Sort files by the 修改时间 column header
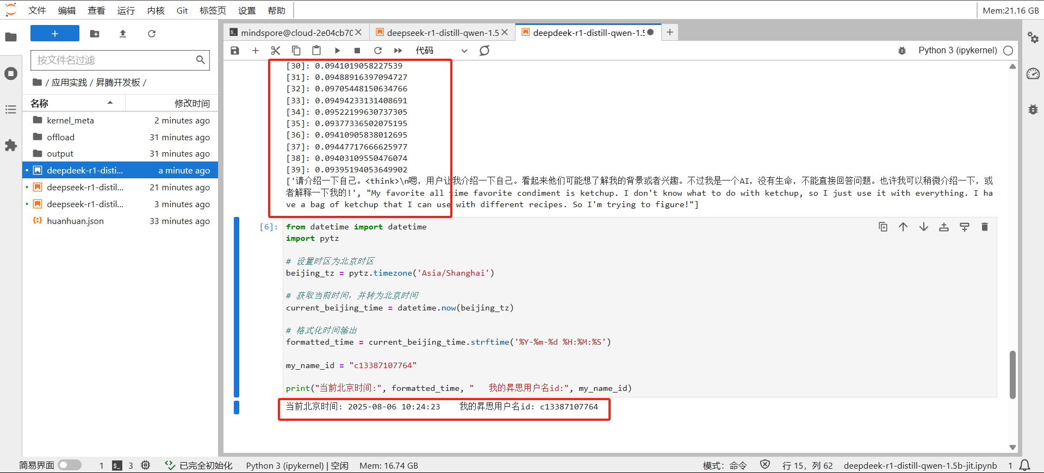The height and width of the screenshot is (473, 1044). coord(191,103)
